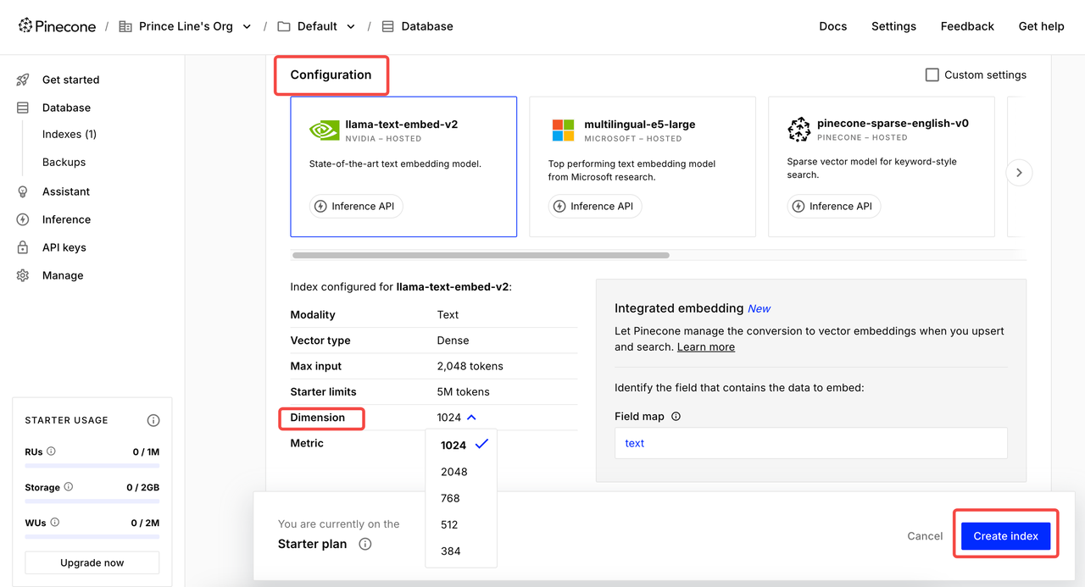Select the 512 dimension option
Image resolution: width=1085 pixels, height=587 pixels.
[461, 524]
